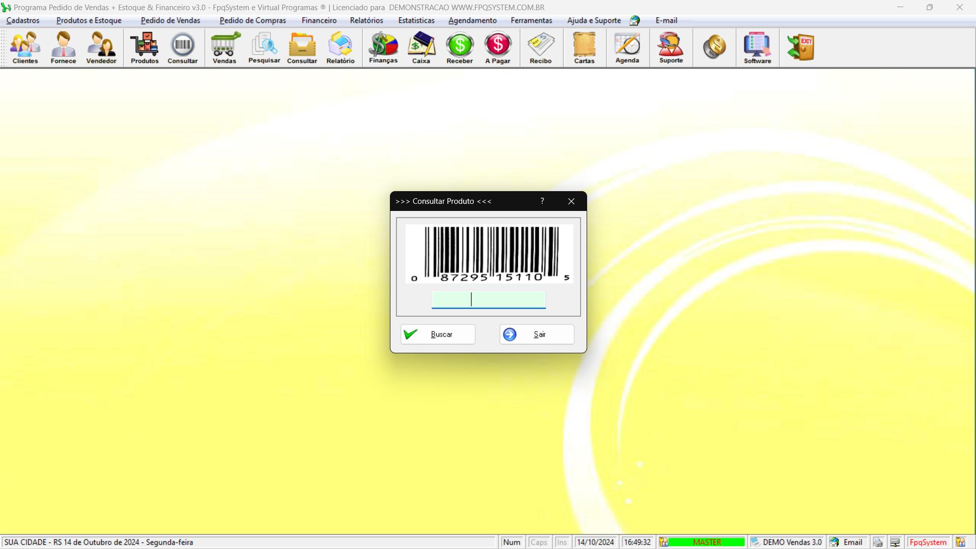This screenshot has height=549, width=976.
Task: Open the Recibo icon
Action: click(540, 48)
